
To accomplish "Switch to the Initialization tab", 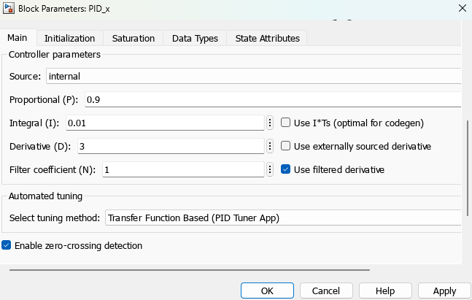I will (70, 38).
